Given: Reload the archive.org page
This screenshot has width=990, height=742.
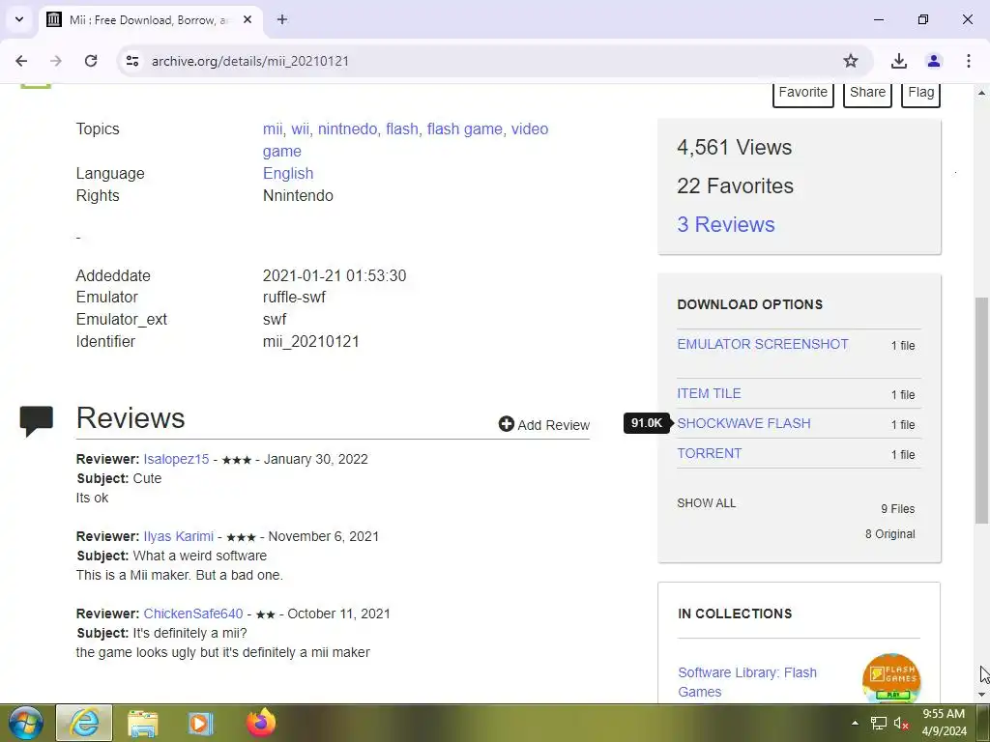Looking at the screenshot, I should [x=91, y=61].
